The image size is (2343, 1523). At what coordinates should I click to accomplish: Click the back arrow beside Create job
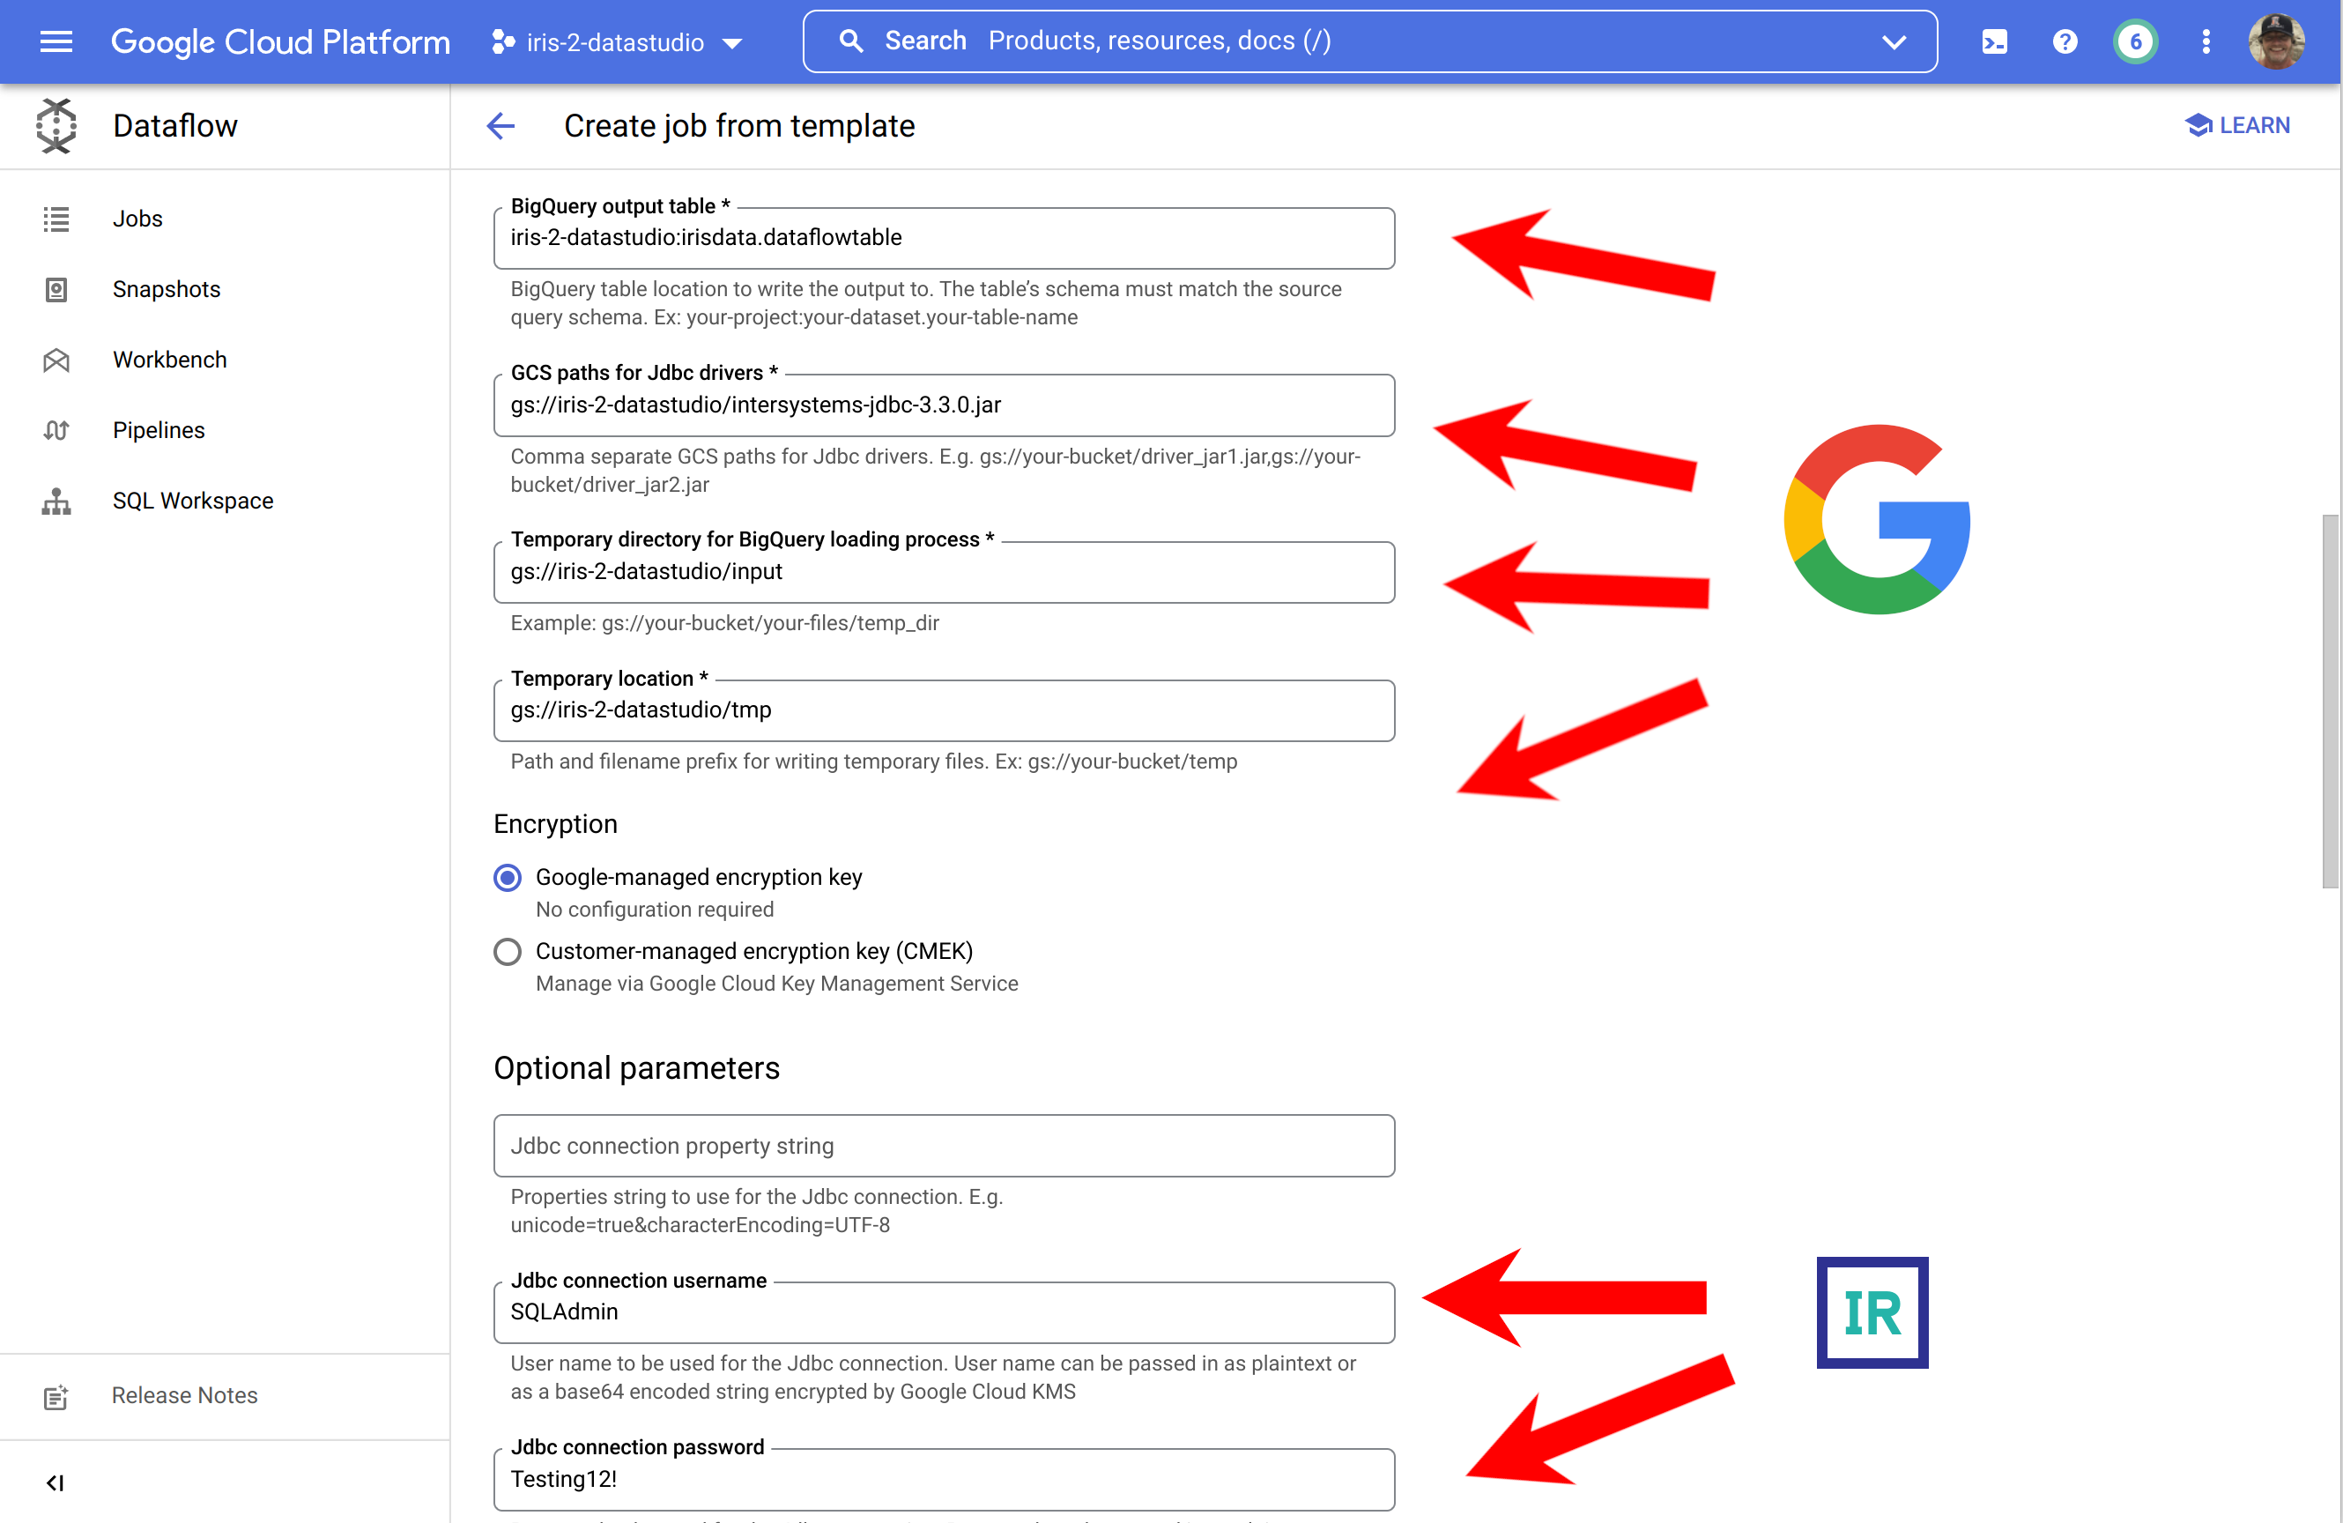501,126
